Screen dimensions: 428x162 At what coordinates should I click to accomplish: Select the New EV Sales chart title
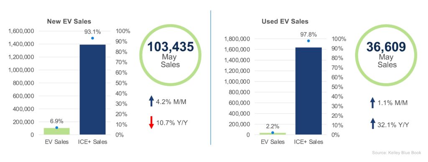pyautogui.click(x=69, y=22)
